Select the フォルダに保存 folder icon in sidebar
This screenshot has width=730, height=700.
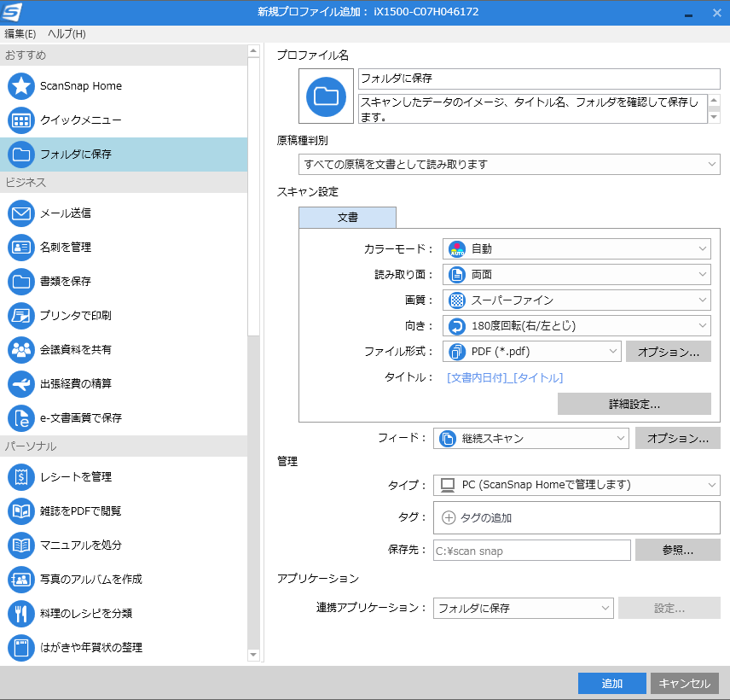click(21, 155)
